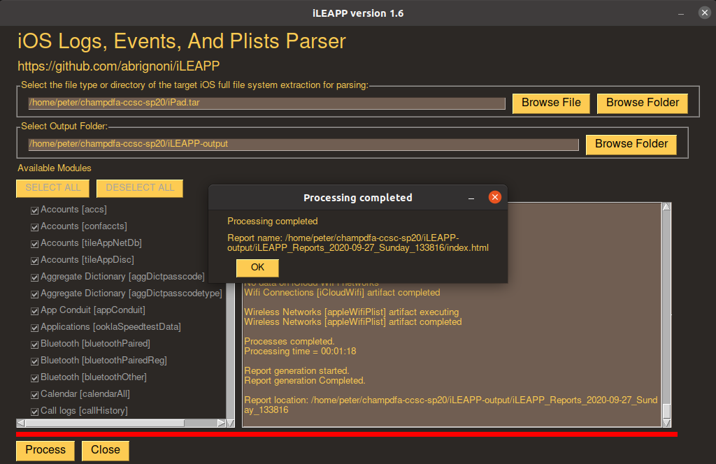Click the iPad.tar input path field
This screenshot has height=464, width=716.
[x=266, y=103]
